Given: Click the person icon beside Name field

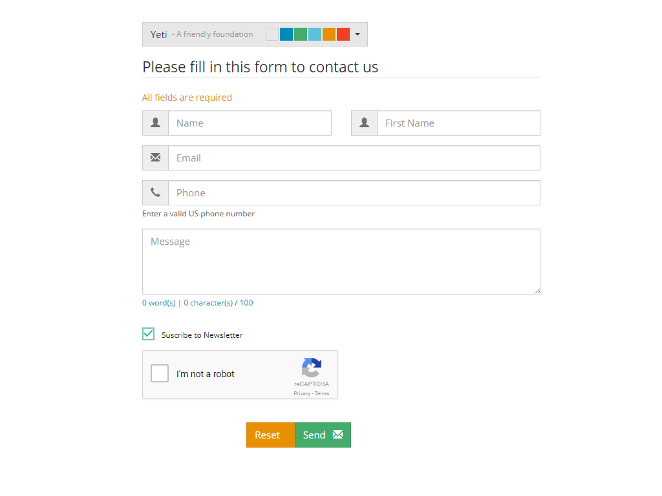Looking at the screenshot, I should point(155,123).
